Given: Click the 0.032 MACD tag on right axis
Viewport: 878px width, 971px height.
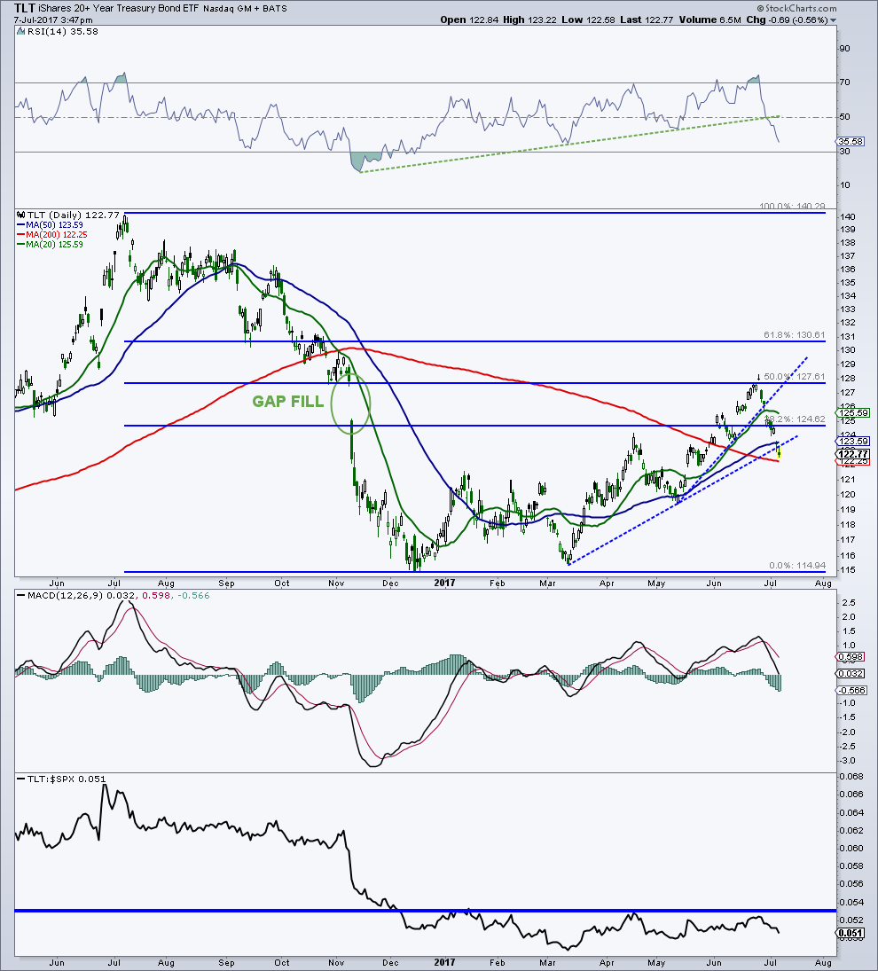Looking at the screenshot, I should point(848,673).
